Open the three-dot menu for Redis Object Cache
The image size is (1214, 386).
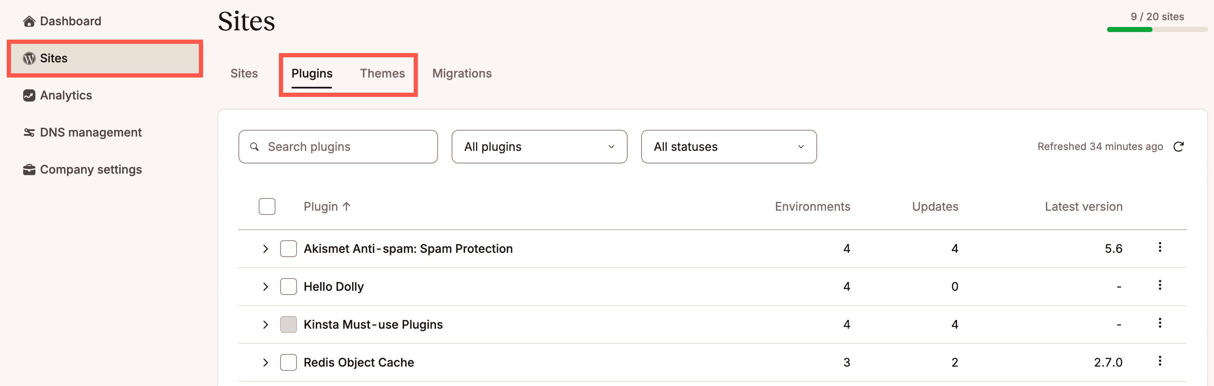point(1160,362)
